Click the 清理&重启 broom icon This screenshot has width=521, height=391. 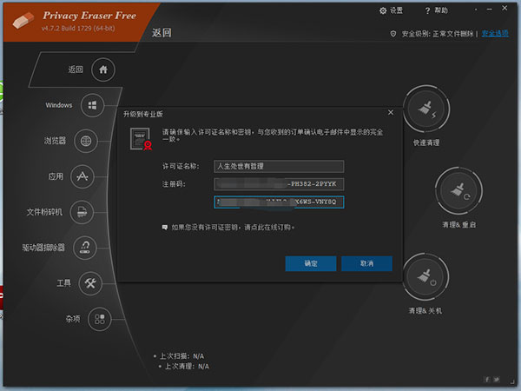point(458,191)
